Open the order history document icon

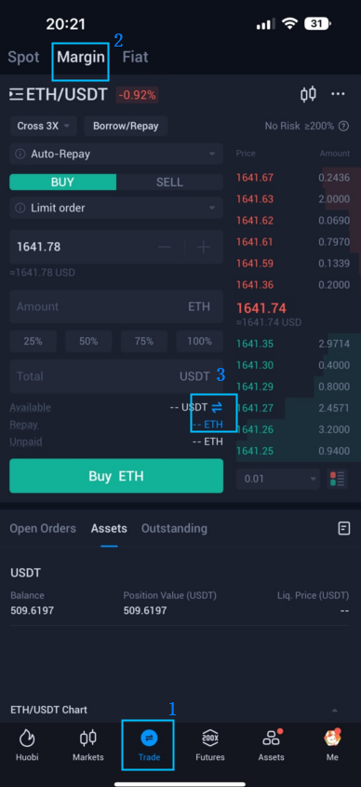pos(344,528)
